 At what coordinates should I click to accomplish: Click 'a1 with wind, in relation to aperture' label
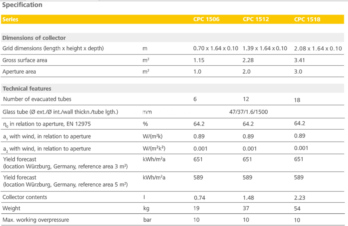coord(47,137)
